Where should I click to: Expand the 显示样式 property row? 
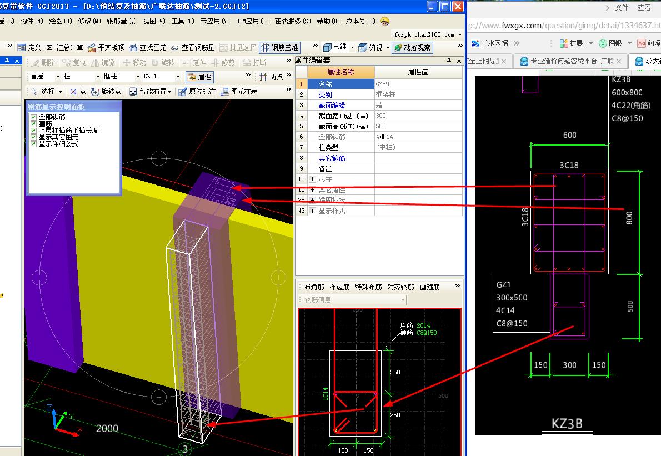(312, 211)
